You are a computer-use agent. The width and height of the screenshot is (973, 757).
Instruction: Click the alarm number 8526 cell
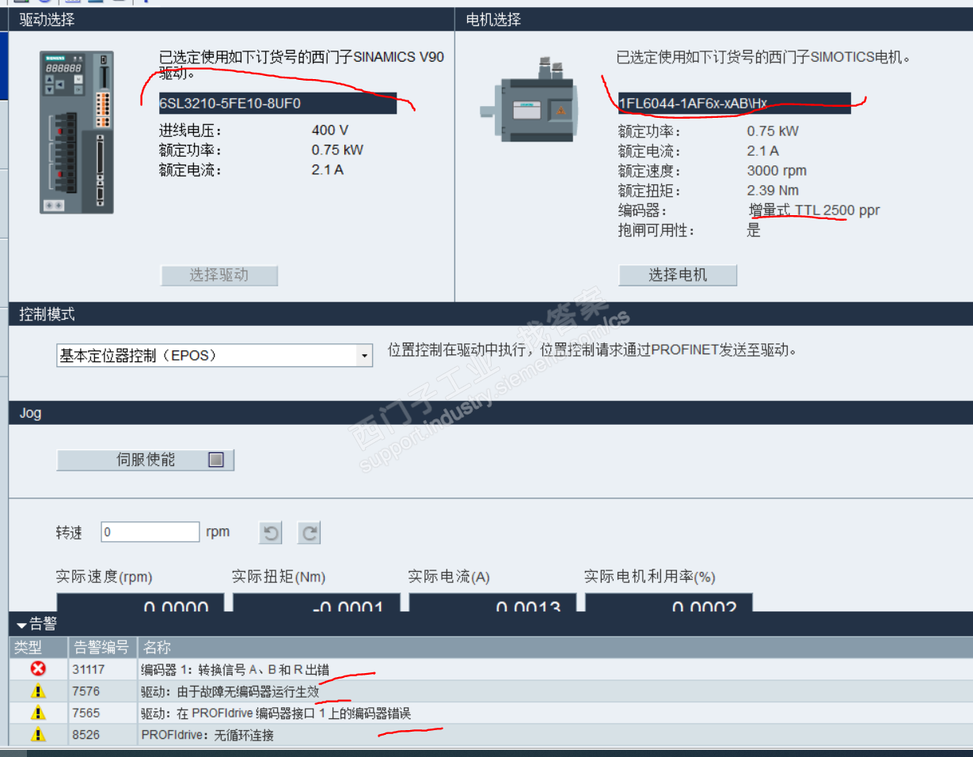[103, 735]
